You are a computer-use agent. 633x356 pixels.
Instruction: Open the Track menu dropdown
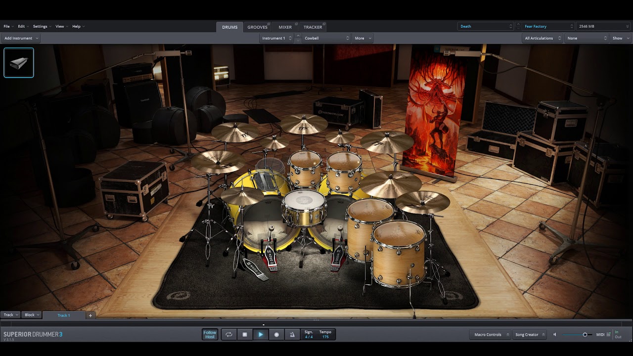pos(10,315)
